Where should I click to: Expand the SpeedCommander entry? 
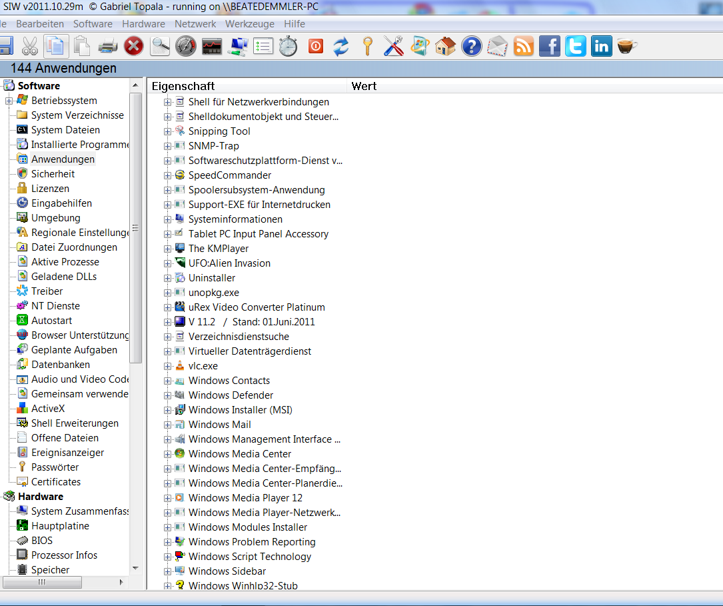[x=167, y=175]
